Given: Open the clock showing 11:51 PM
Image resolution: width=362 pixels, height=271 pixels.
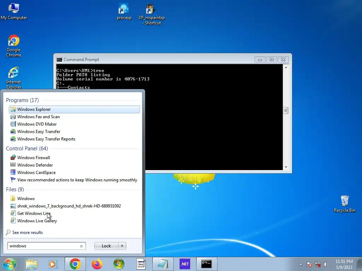Looking at the screenshot, I should click(x=344, y=264).
